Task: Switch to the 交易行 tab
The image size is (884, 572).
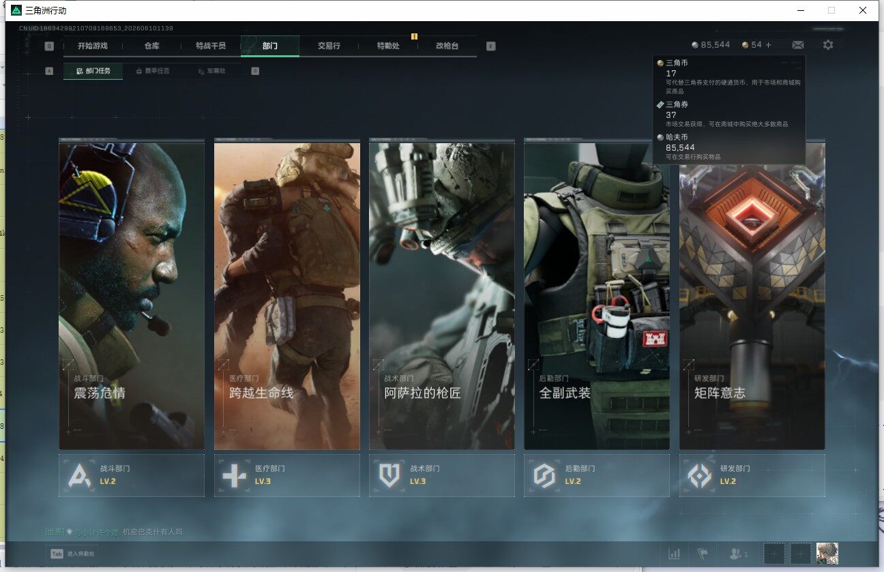Action: click(x=329, y=46)
